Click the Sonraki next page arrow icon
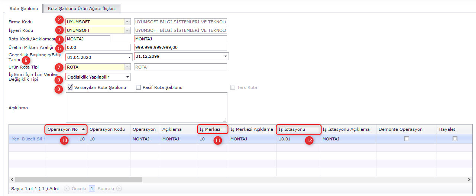 pyautogui.click(x=119, y=189)
